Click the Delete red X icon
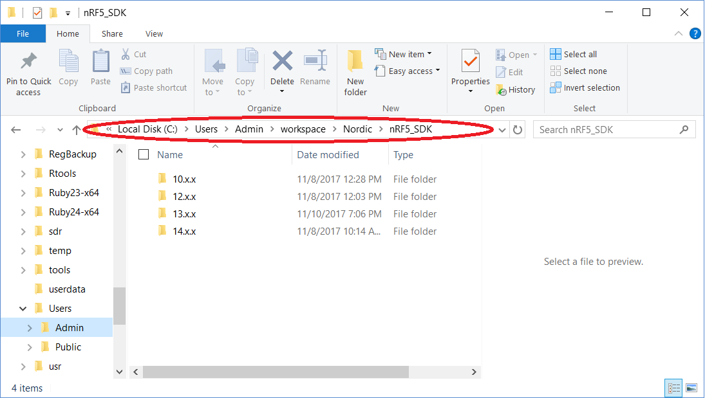The height and width of the screenshot is (398, 705). pyautogui.click(x=283, y=60)
